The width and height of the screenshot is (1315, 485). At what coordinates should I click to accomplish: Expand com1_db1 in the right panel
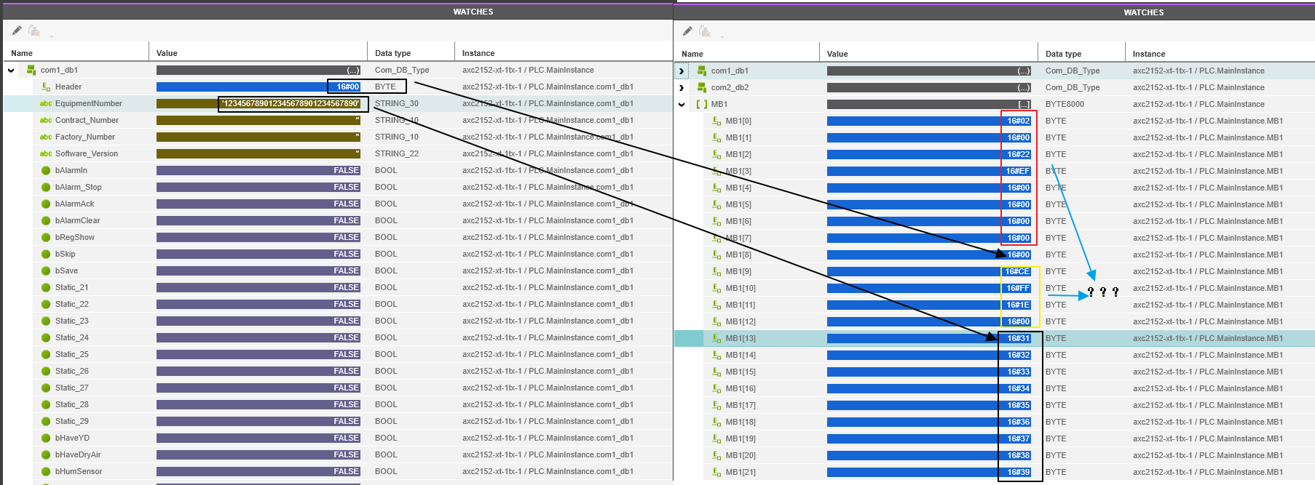(682, 71)
